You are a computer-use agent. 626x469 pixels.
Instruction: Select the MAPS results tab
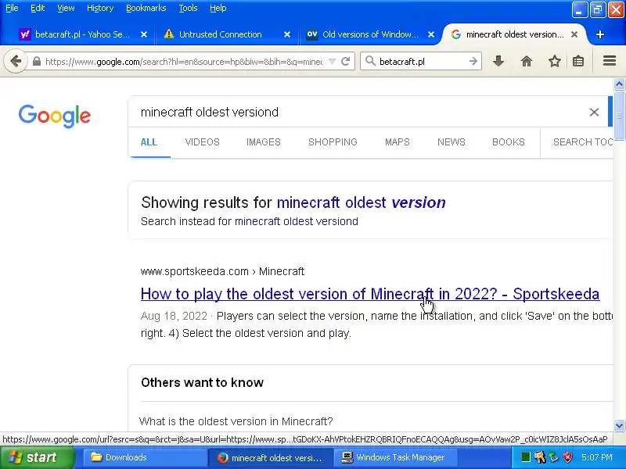pos(398,142)
